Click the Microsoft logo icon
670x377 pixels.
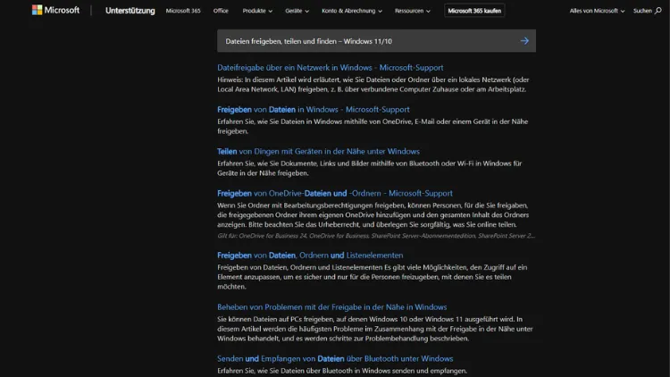pyautogui.click(x=38, y=10)
